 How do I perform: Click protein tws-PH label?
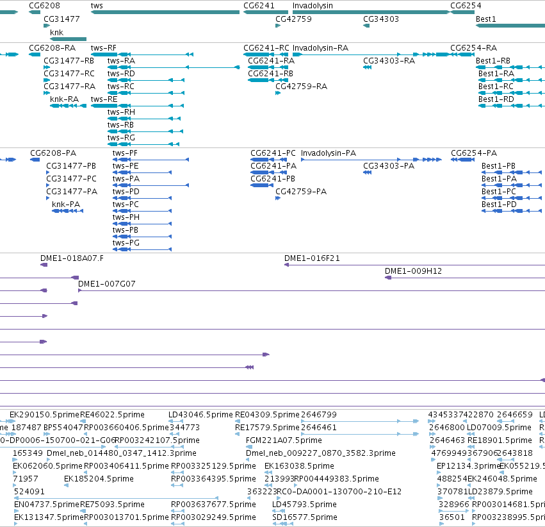coord(126,217)
